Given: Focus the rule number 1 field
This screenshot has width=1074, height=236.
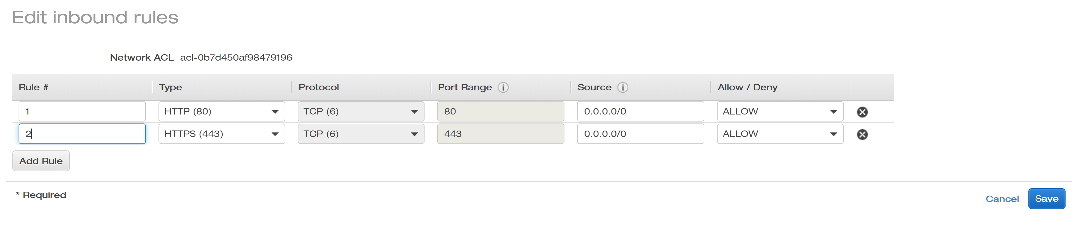Looking at the screenshot, I should [x=82, y=111].
